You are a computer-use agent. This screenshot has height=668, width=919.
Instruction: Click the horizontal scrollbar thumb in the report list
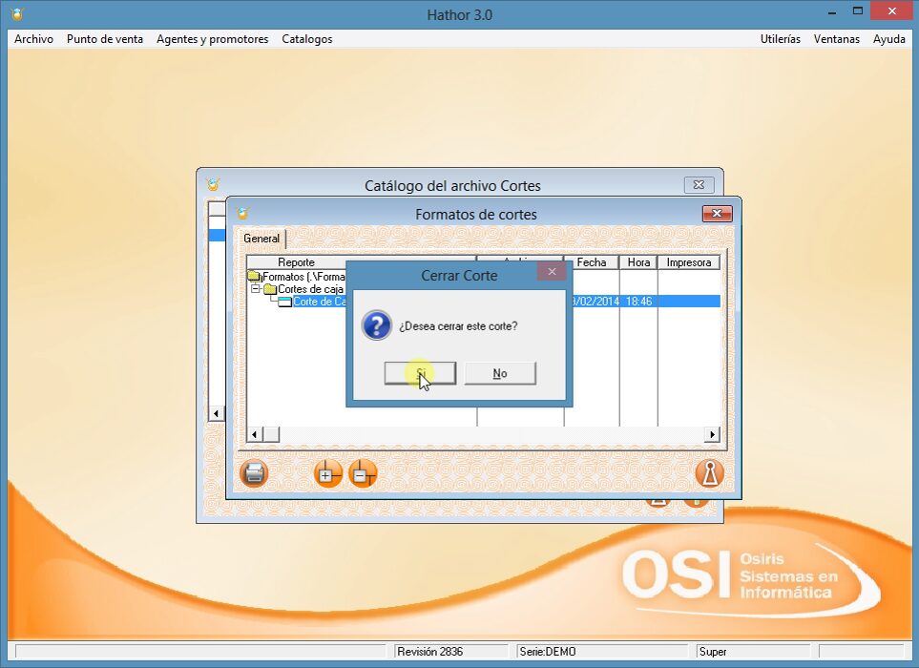point(271,435)
